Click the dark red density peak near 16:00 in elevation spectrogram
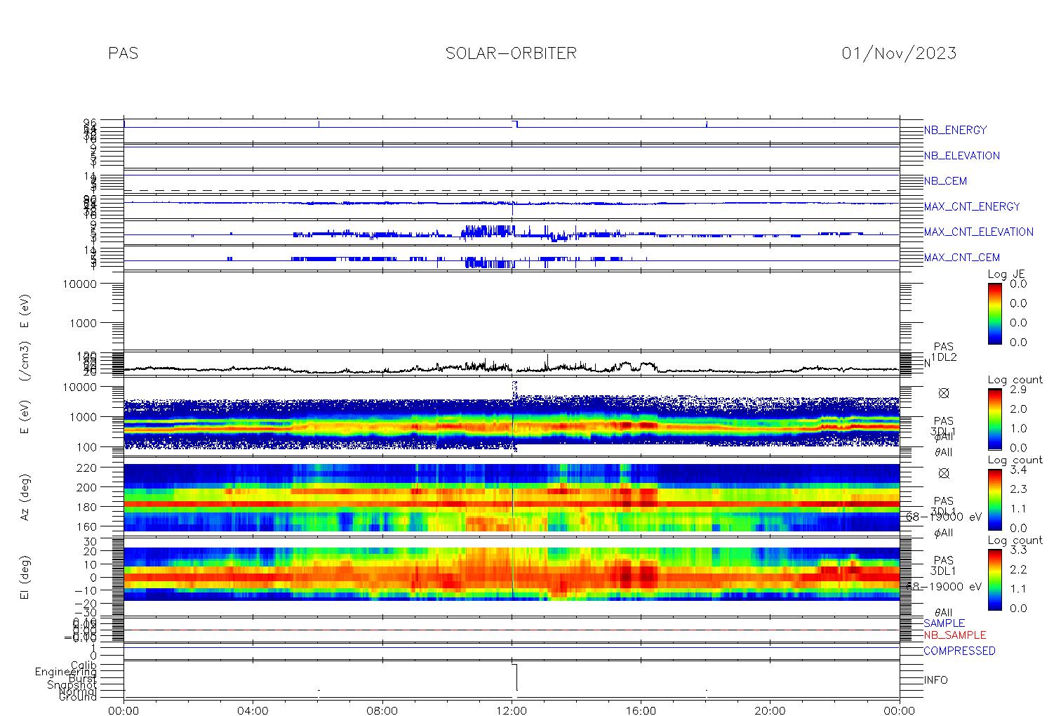The image size is (1061, 716). click(x=646, y=576)
